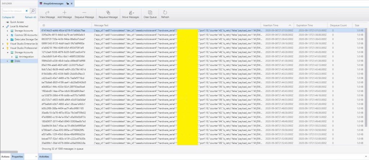Click the Collapse All link
369x160 pixels.
(x=8, y=17)
